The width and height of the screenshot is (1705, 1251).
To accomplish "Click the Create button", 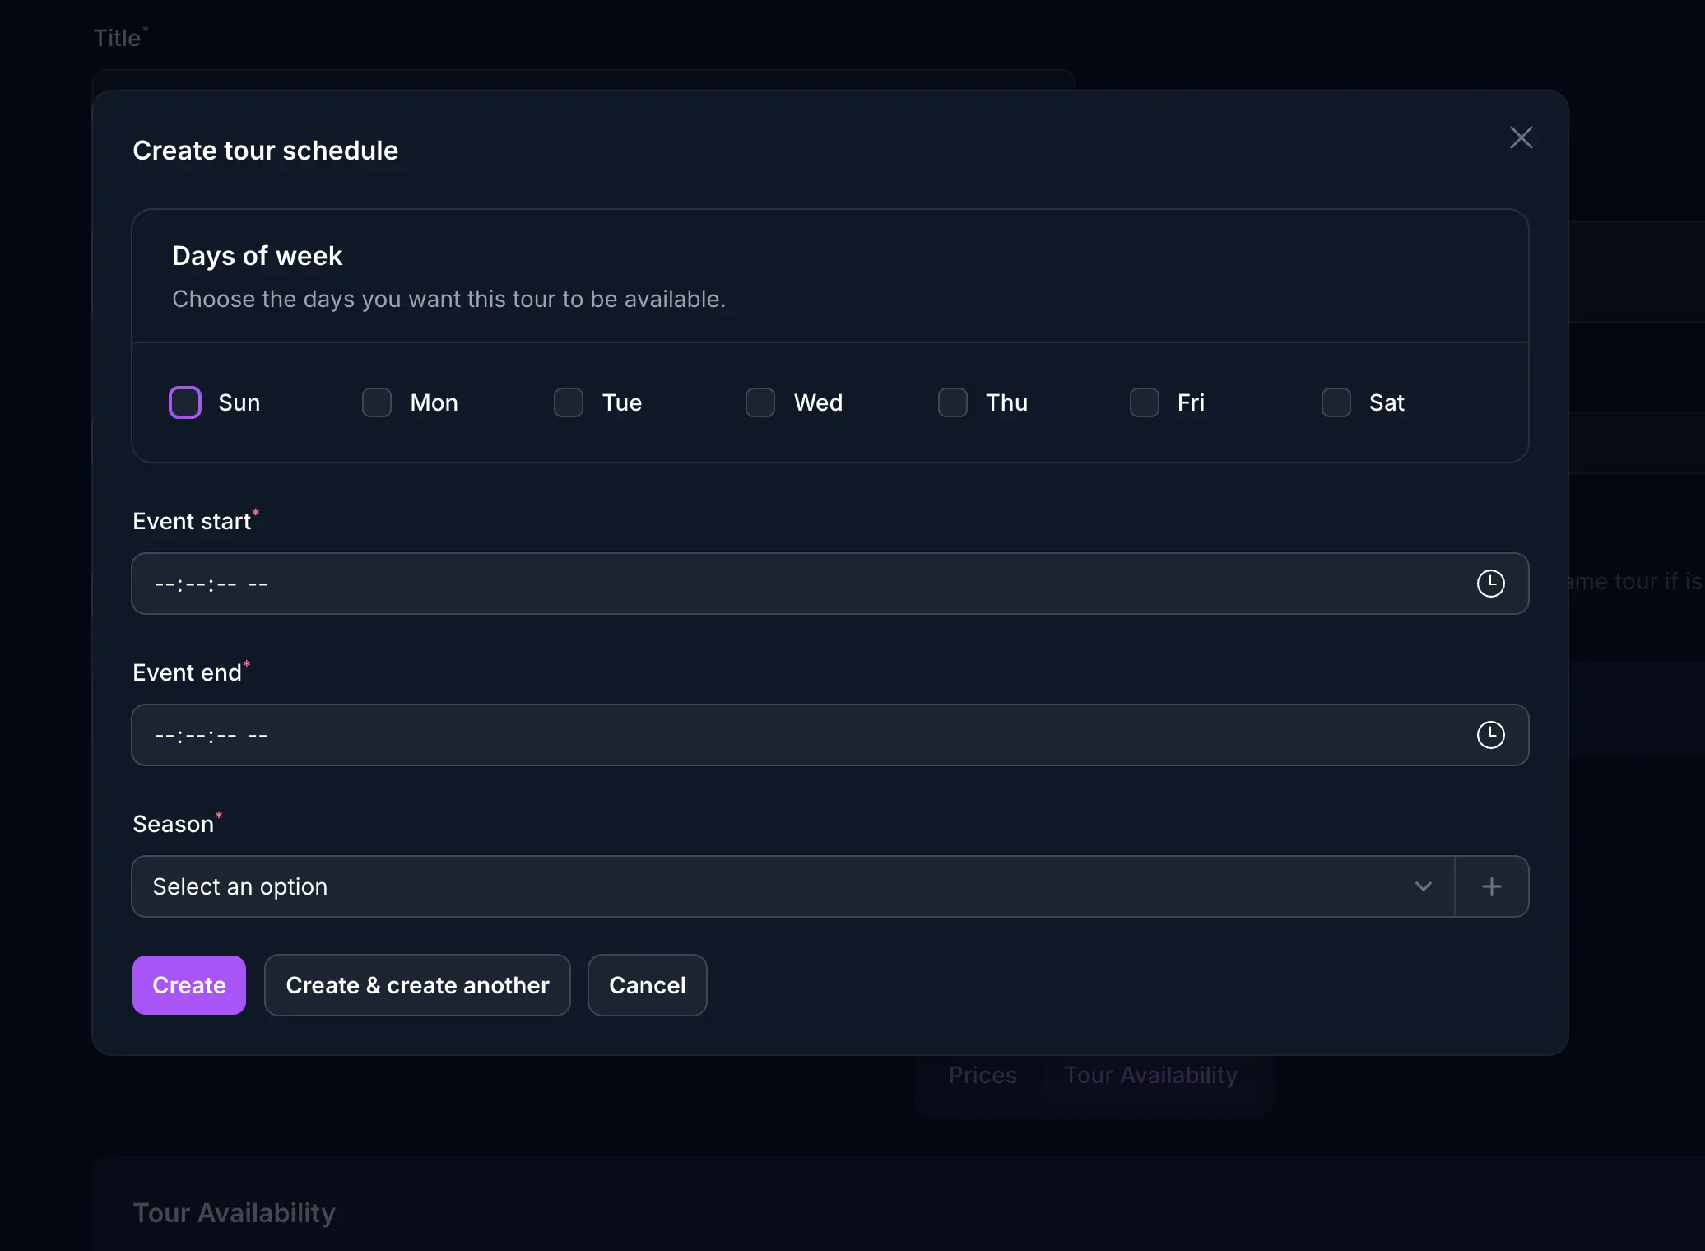I will tap(188, 984).
